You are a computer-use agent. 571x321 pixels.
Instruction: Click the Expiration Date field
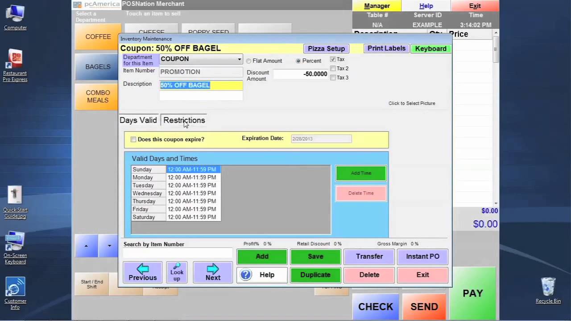(321, 139)
